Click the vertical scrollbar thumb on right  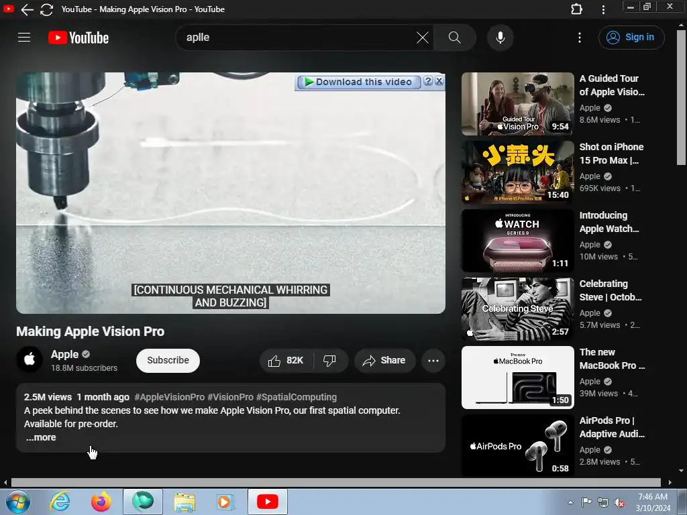point(681,97)
